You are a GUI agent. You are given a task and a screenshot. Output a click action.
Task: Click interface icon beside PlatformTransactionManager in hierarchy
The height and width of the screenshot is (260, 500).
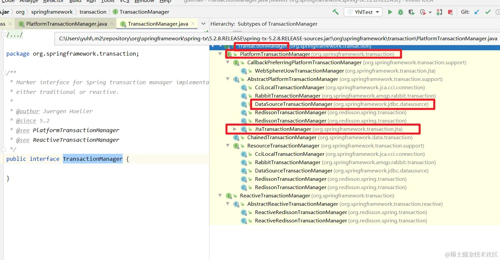(x=229, y=54)
